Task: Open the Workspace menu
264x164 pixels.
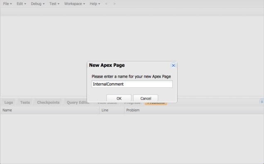Action: tap(74, 4)
